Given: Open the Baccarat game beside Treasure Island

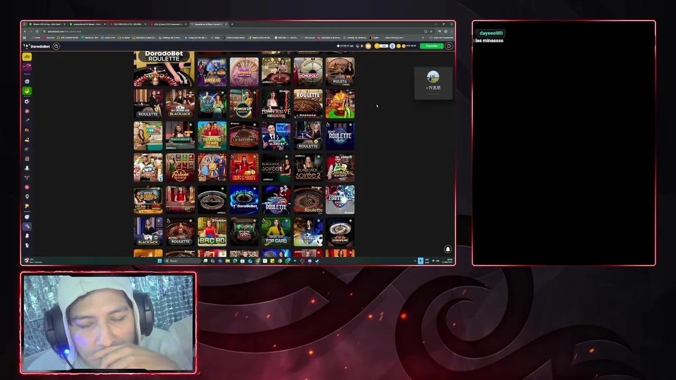Looking at the screenshot, I should (x=180, y=136).
